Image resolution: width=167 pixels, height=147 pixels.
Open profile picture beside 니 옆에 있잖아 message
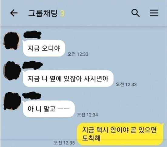[x=12, y=71]
